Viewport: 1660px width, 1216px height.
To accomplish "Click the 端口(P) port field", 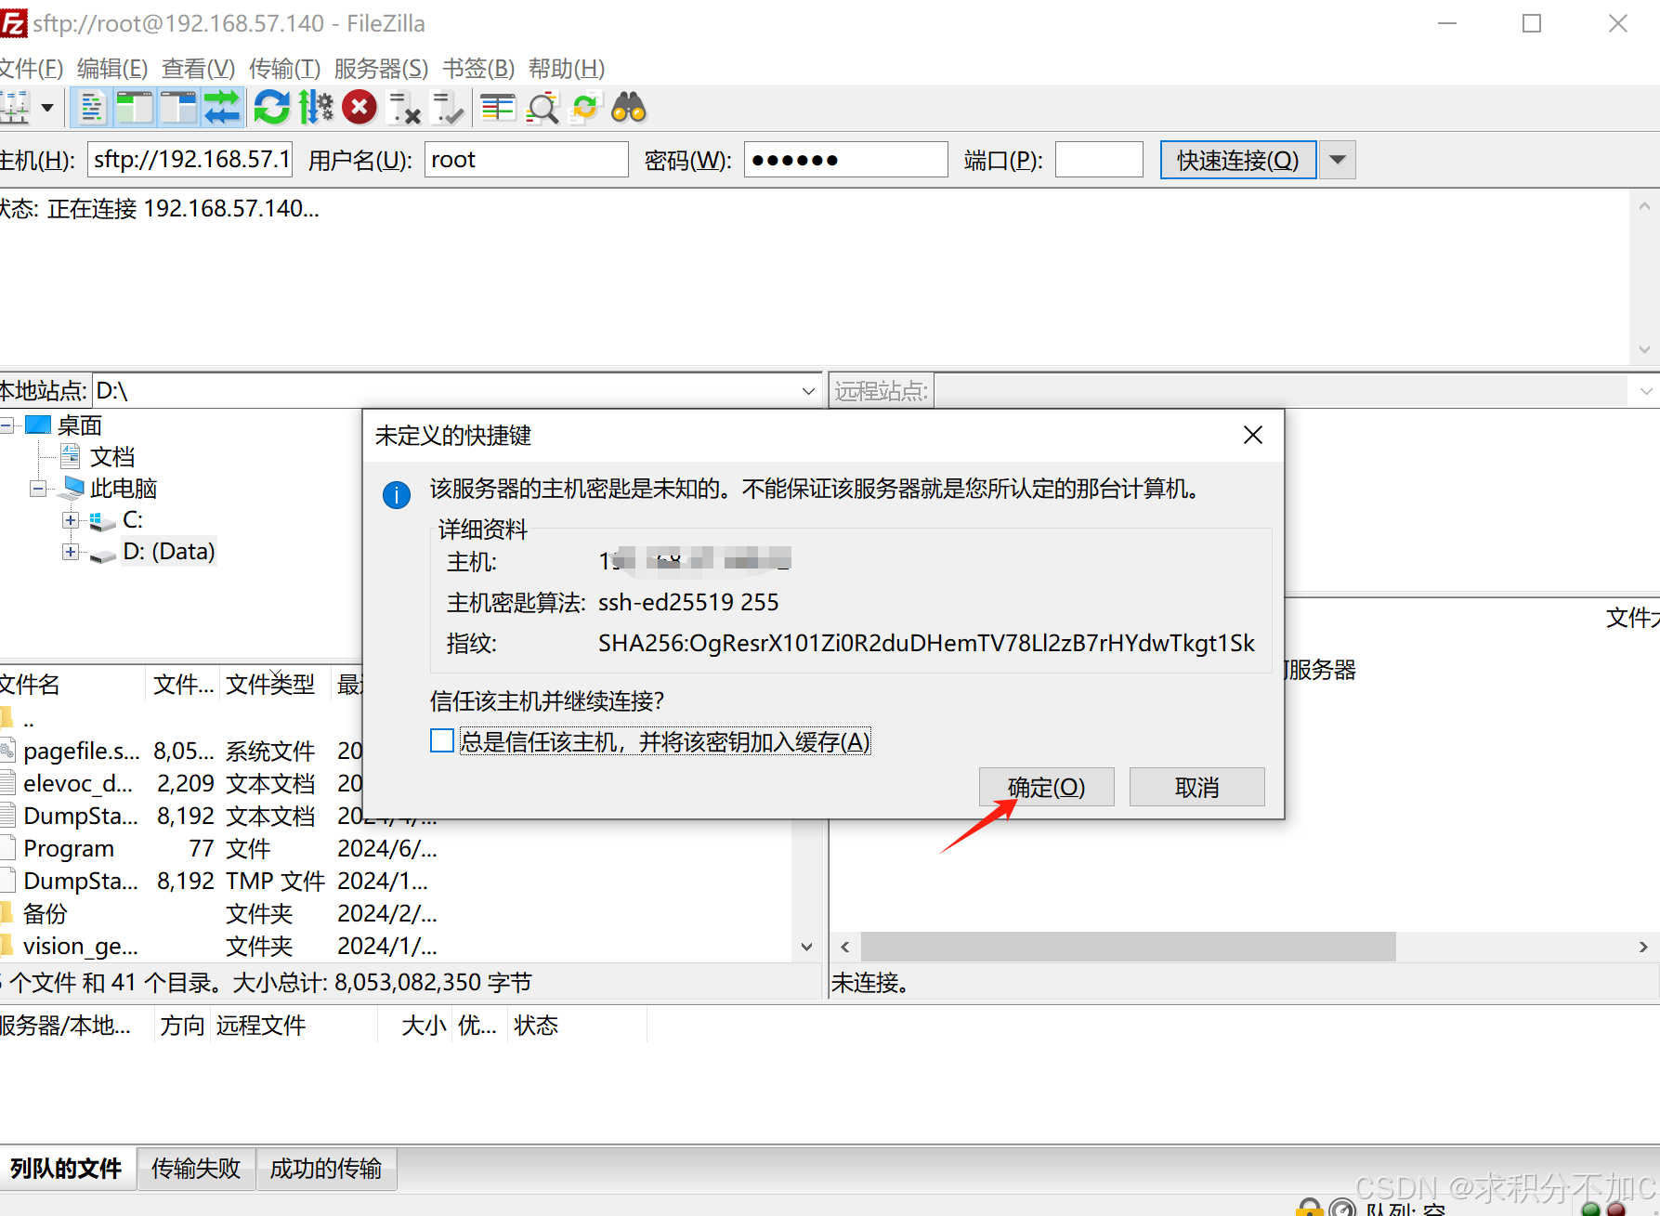I will [x=1099, y=159].
